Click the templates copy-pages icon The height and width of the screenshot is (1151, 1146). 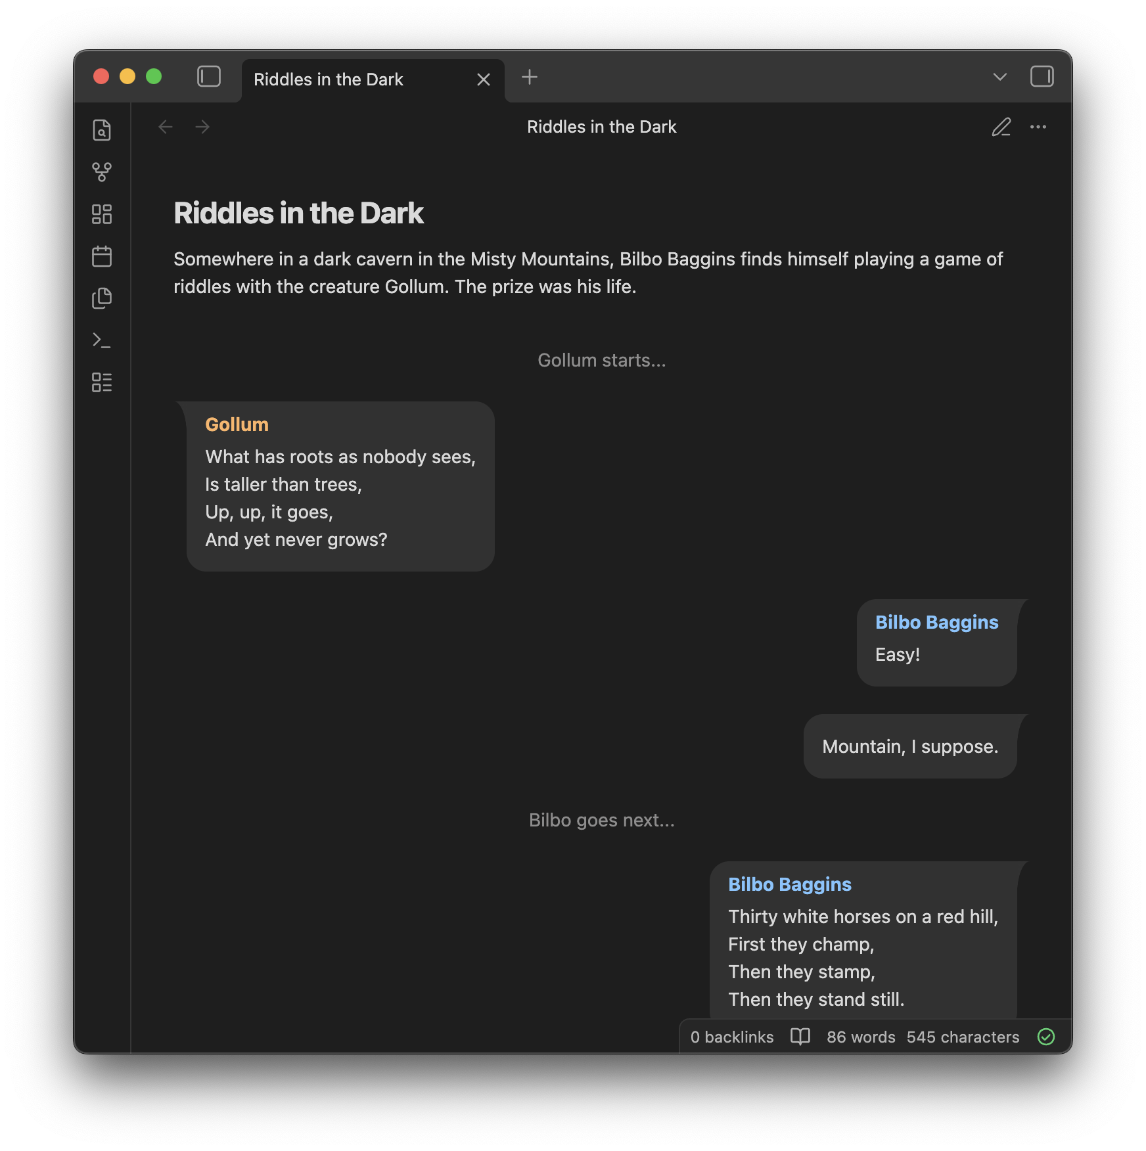pos(102,298)
